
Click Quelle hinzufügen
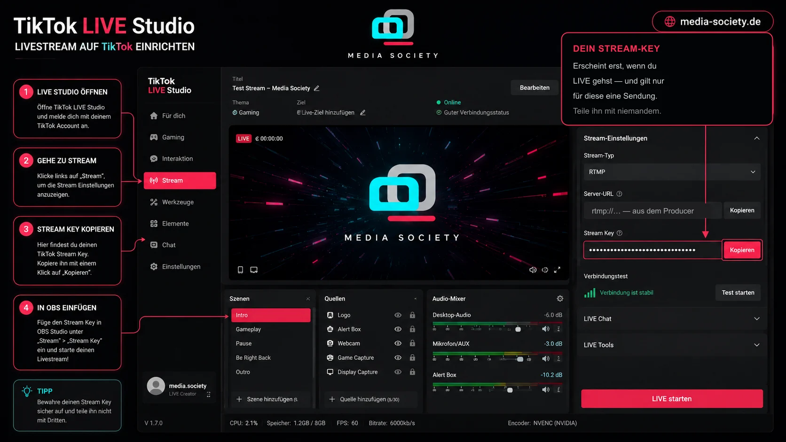[370, 399]
